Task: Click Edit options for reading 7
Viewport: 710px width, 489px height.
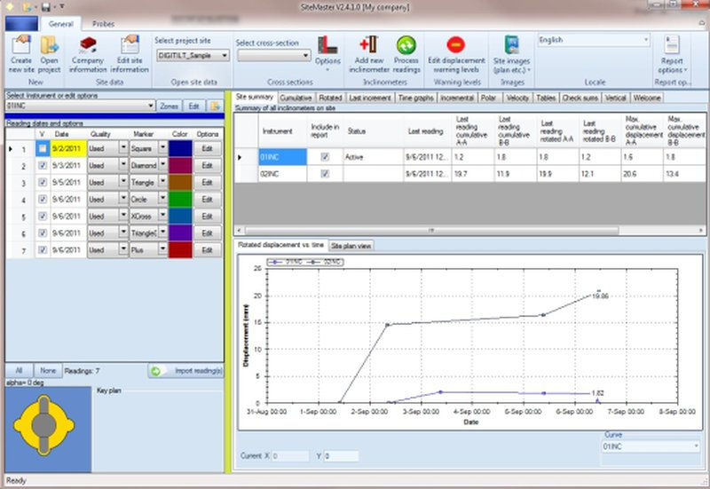Action: (208, 250)
